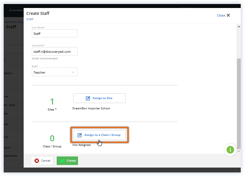Click the Not Assigned text

pos(81,145)
